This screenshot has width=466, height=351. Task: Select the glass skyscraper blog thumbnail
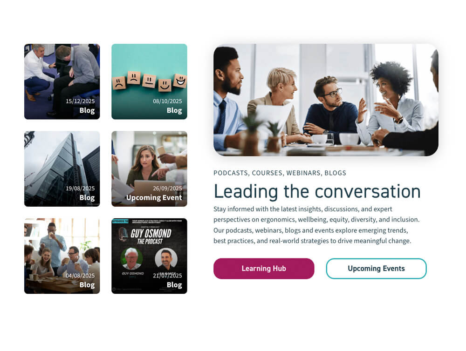pos(62,169)
